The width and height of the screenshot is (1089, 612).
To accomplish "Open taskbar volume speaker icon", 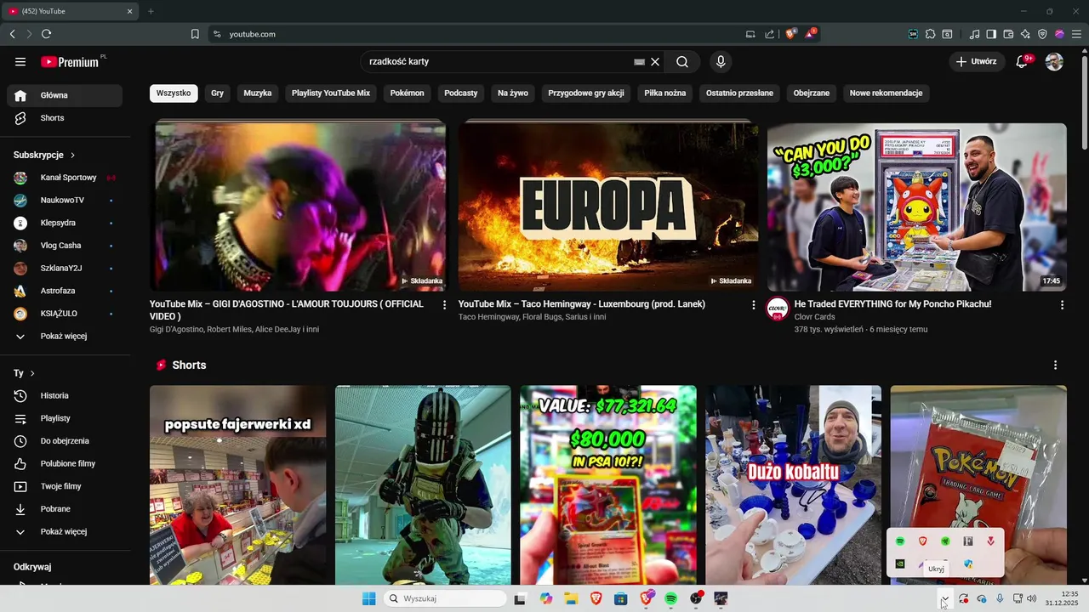I will coord(1032,598).
